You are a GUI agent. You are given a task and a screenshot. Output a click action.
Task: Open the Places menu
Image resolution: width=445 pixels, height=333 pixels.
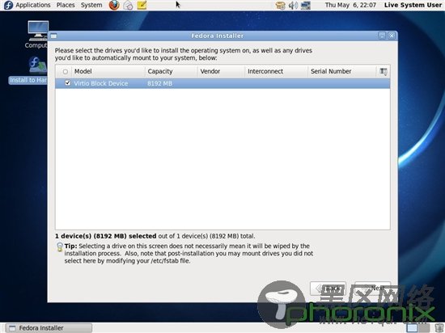[x=66, y=5]
